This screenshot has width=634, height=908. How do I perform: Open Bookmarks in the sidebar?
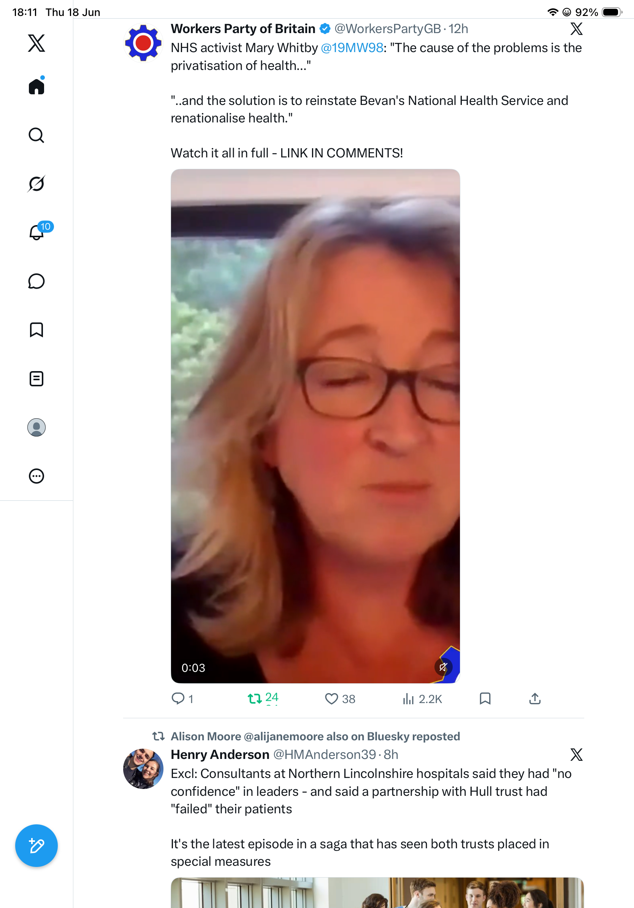[36, 330]
